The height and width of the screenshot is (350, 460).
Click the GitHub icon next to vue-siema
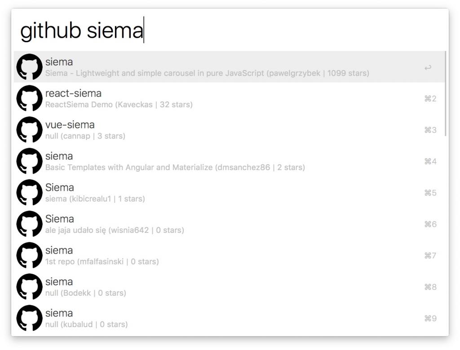[29, 130]
